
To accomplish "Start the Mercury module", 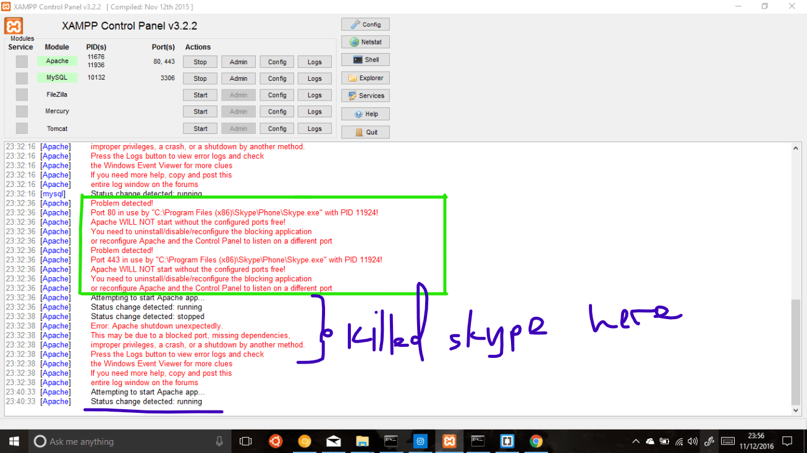I will [x=200, y=112].
